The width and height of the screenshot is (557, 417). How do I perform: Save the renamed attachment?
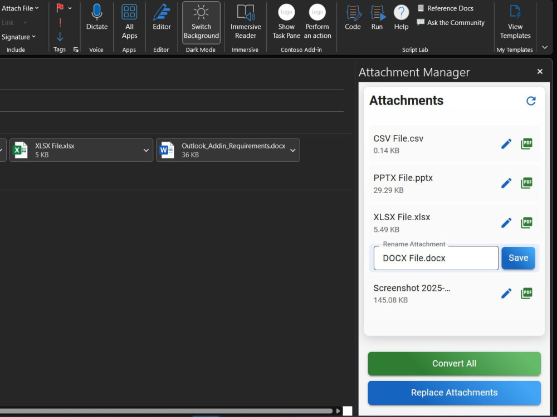[x=518, y=258]
